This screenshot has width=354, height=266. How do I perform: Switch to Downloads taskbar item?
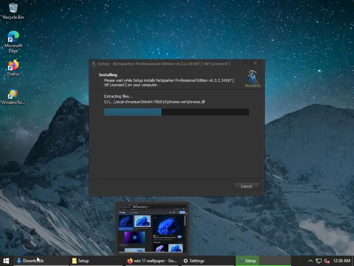pos(41,261)
